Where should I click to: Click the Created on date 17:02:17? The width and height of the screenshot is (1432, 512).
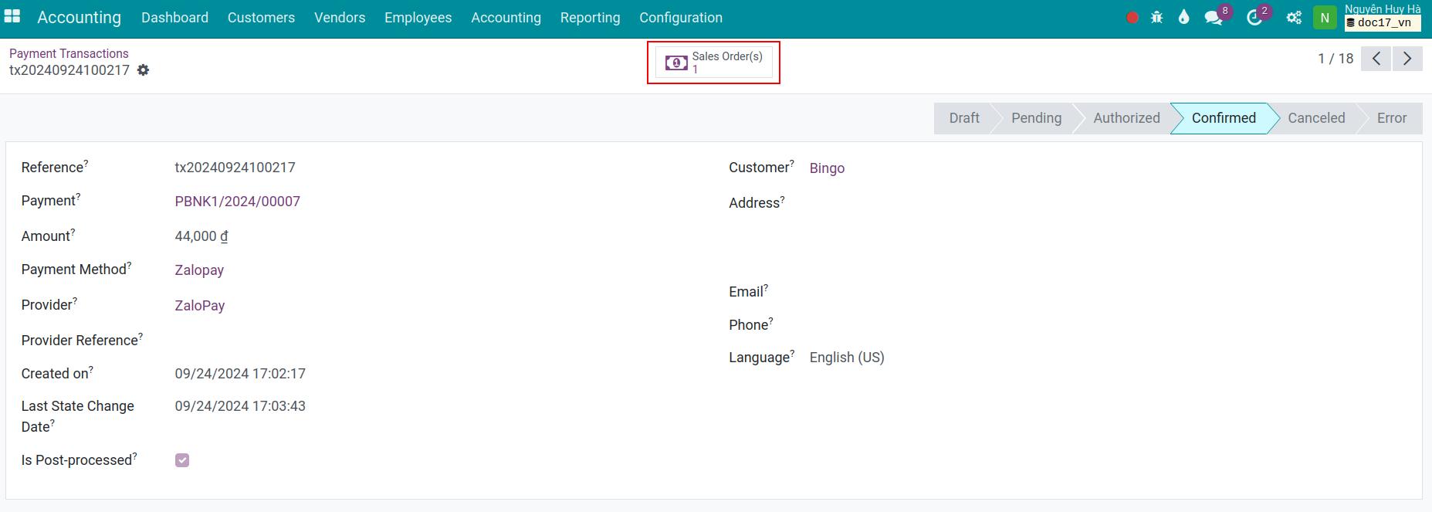pyautogui.click(x=240, y=374)
